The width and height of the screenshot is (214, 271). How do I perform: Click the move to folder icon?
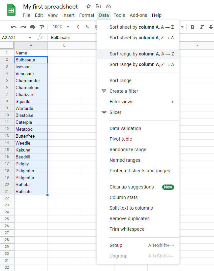(x=98, y=7)
